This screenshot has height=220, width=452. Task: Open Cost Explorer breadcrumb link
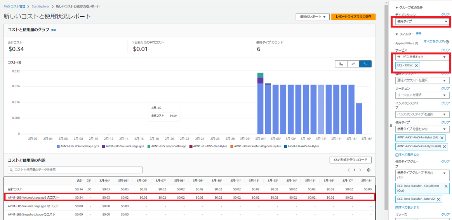tap(41, 6)
